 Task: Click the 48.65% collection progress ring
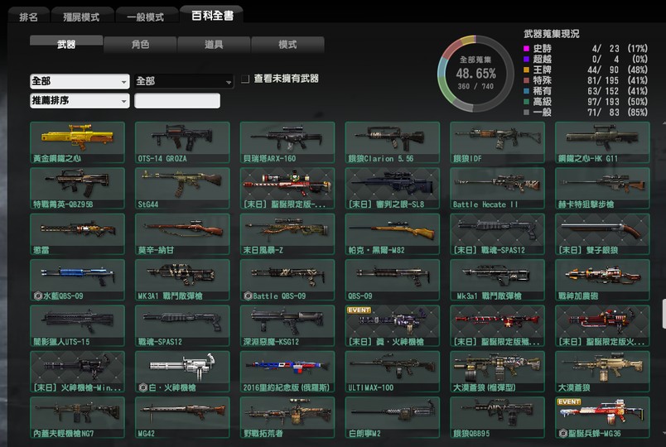coord(475,74)
